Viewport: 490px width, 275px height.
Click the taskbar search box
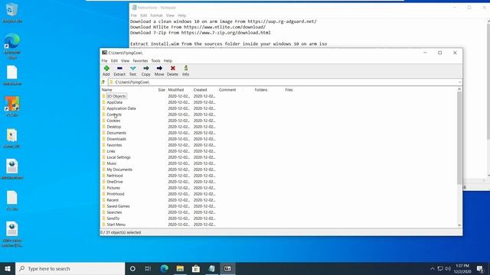(x=70, y=268)
